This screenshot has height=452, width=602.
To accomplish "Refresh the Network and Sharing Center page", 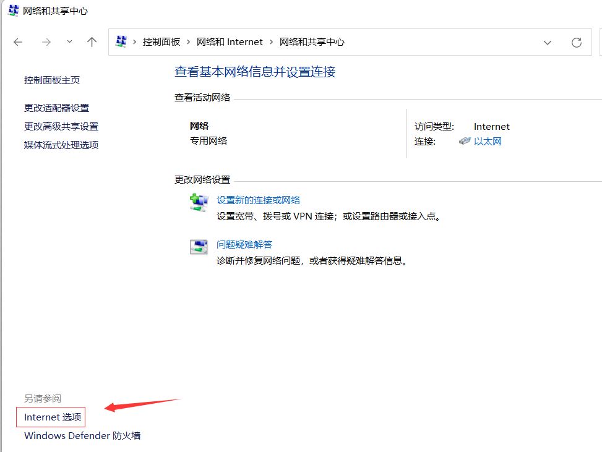I will click(577, 42).
